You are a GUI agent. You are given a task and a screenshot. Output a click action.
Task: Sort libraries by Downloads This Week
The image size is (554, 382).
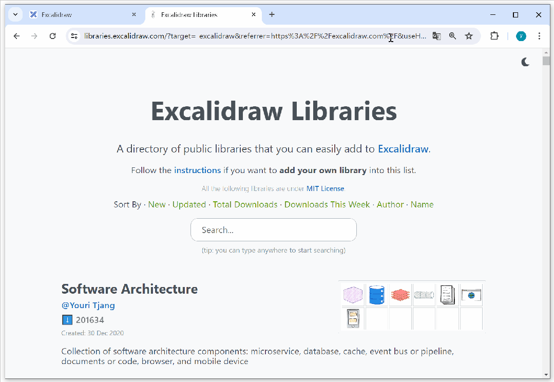pyautogui.click(x=327, y=204)
